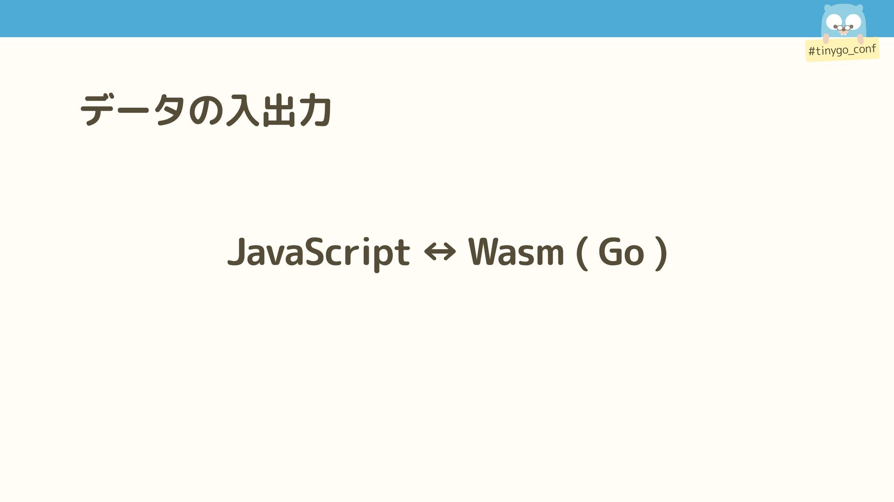Click the opening parenthesis before Go
This screenshot has height=502, width=894.
(582, 253)
